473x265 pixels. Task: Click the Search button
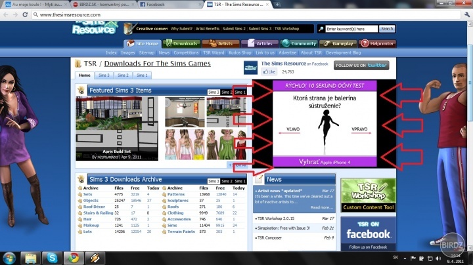(x=387, y=29)
